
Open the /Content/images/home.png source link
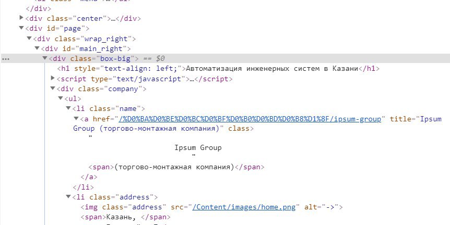(244, 207)
